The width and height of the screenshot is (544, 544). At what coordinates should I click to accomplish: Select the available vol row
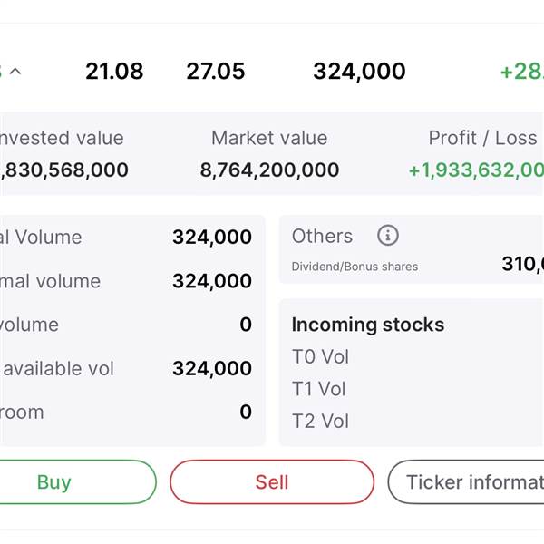[127, 368]
